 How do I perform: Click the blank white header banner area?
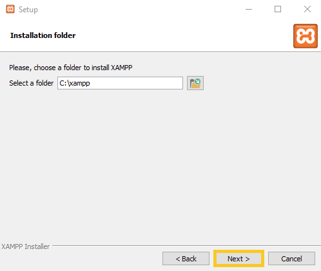tap(182, 35)
